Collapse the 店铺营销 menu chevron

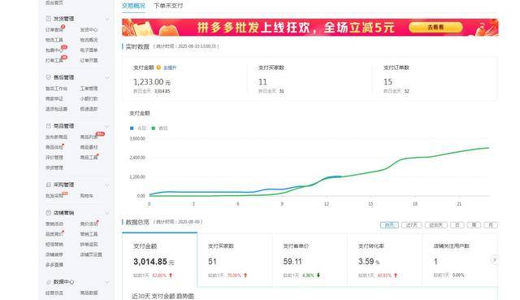pyautogui.click(x=107, y=213)
